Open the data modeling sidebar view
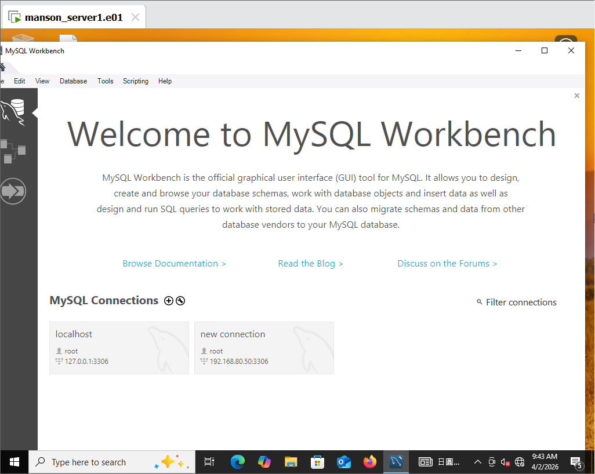The image size is (595, 474). click(14, 151)
